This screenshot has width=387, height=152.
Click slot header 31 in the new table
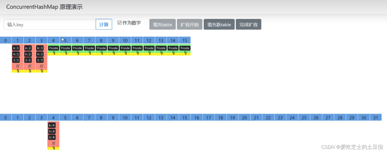coord(376,118)
